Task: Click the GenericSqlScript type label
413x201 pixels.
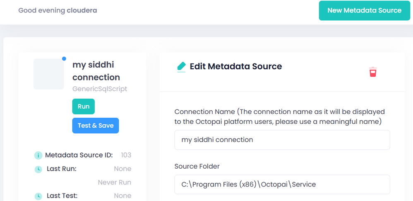Action: pyautogui.click(x=100, y=89)
